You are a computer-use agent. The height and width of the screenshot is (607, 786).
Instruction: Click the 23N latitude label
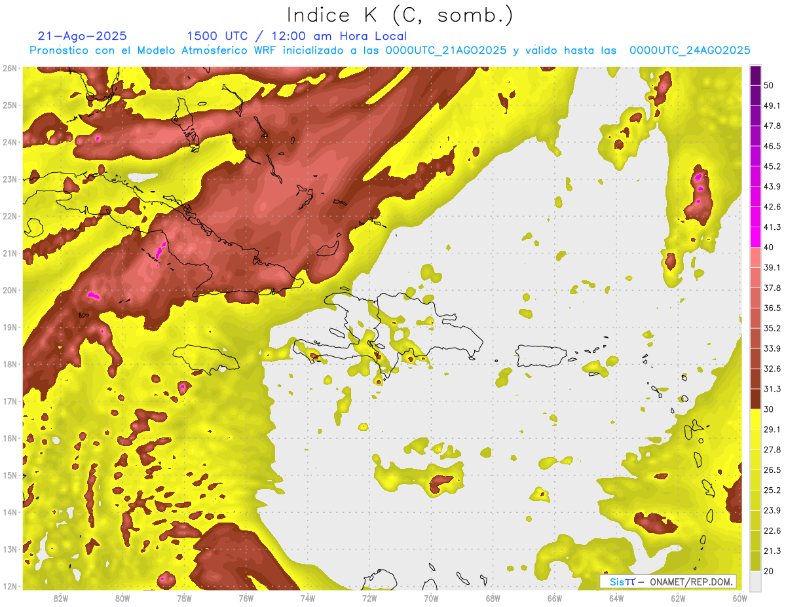click(x=10, y=179)
